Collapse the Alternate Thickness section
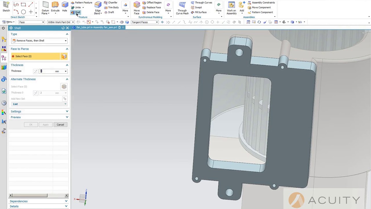The height and width of the screenshot is (209, 371). click(67, 79)
